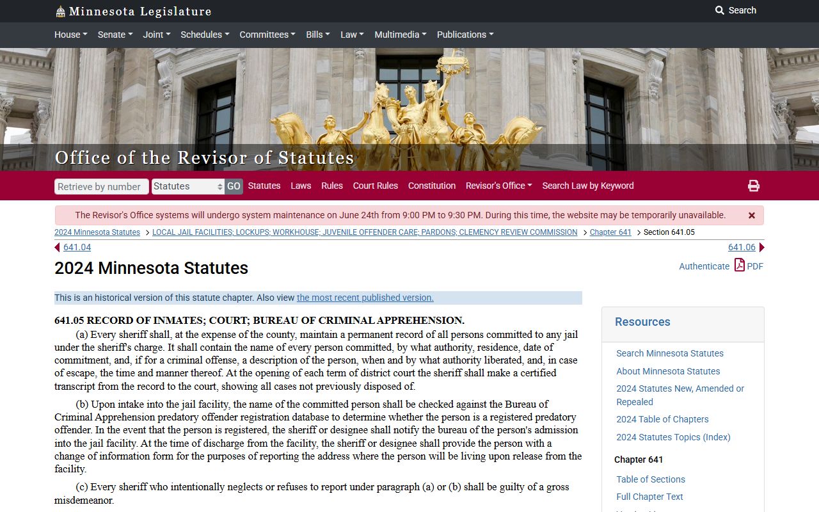Screen dimensions: 819x512
Task: Go to previous section 641.04
Action: 77,248
